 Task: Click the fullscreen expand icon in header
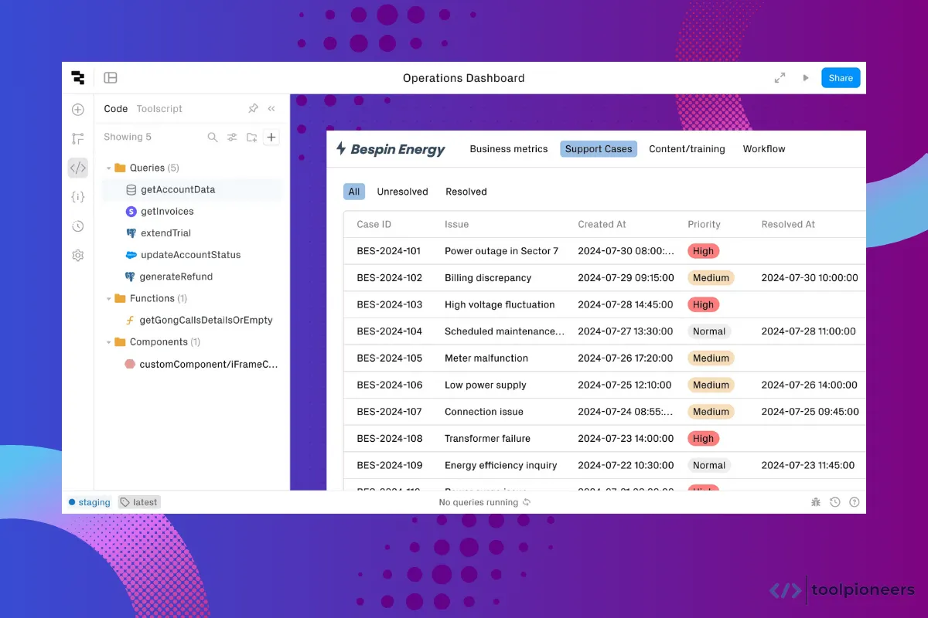[x=780, y=78]
